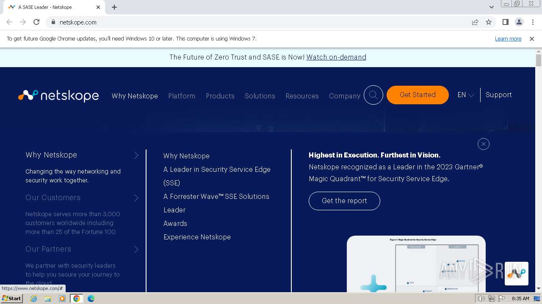Image resolution: width=542 pixels, height=304 pixels.
Task: Open the tab search dropdown arrow
Action: [491, 7]
